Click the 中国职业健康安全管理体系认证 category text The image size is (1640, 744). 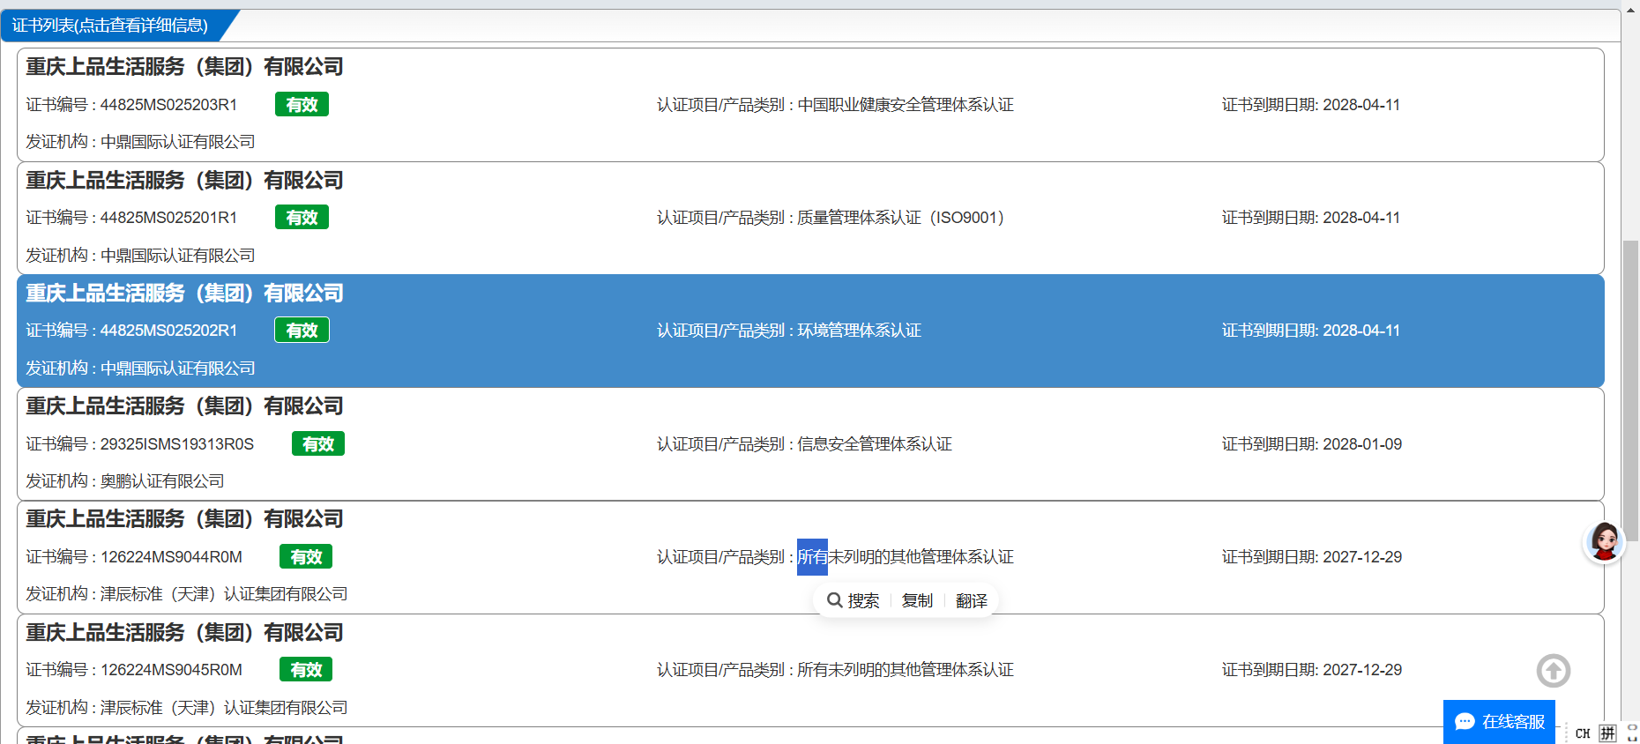pyautogui.click(x=906, y=105)
